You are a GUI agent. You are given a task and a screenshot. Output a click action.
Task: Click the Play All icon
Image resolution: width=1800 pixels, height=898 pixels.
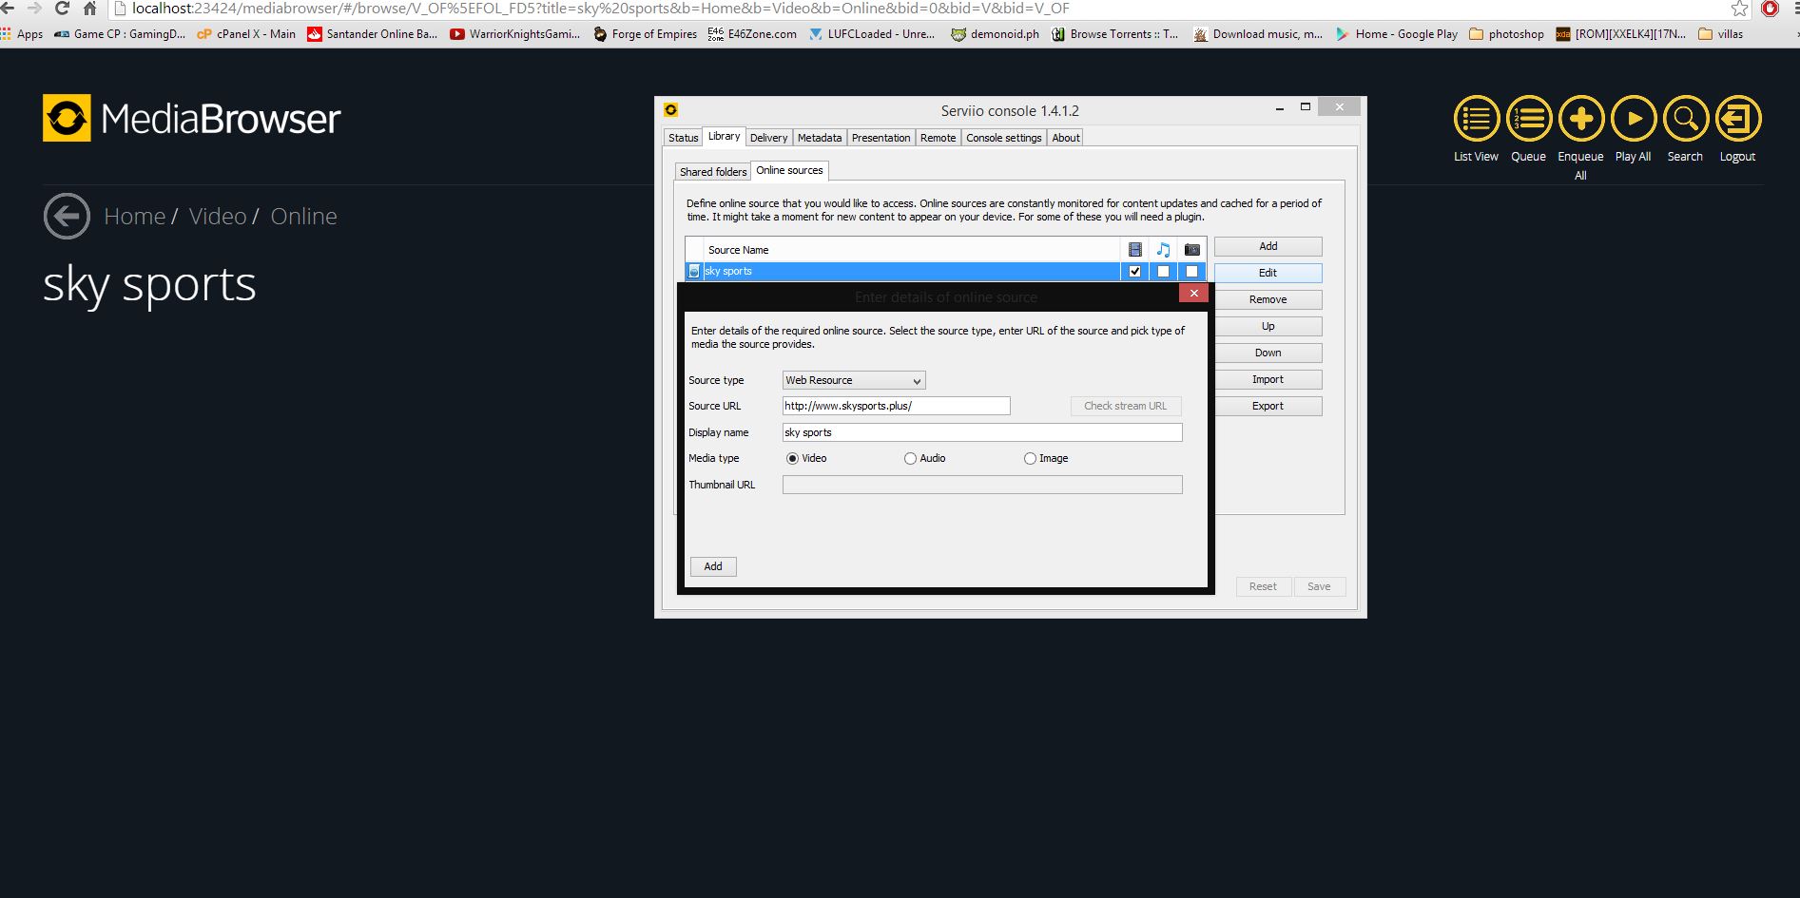(x=1634, y=119)
